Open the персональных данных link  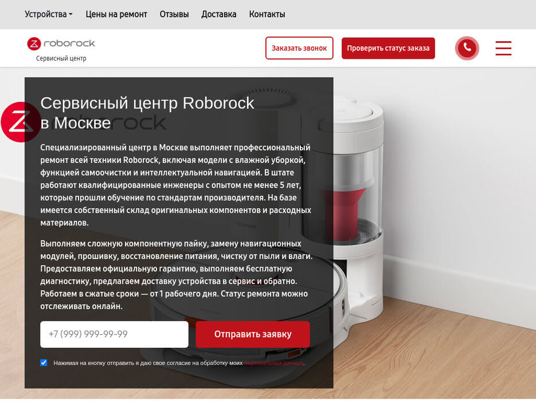273,363
